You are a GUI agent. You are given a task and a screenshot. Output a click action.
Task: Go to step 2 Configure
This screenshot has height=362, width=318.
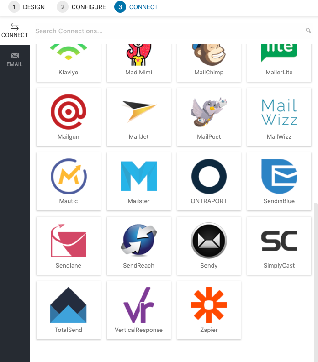click(81, 7)
